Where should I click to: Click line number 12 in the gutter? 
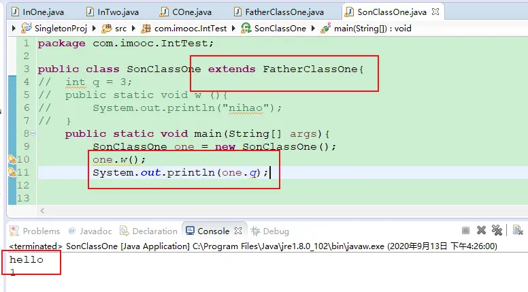23,185
